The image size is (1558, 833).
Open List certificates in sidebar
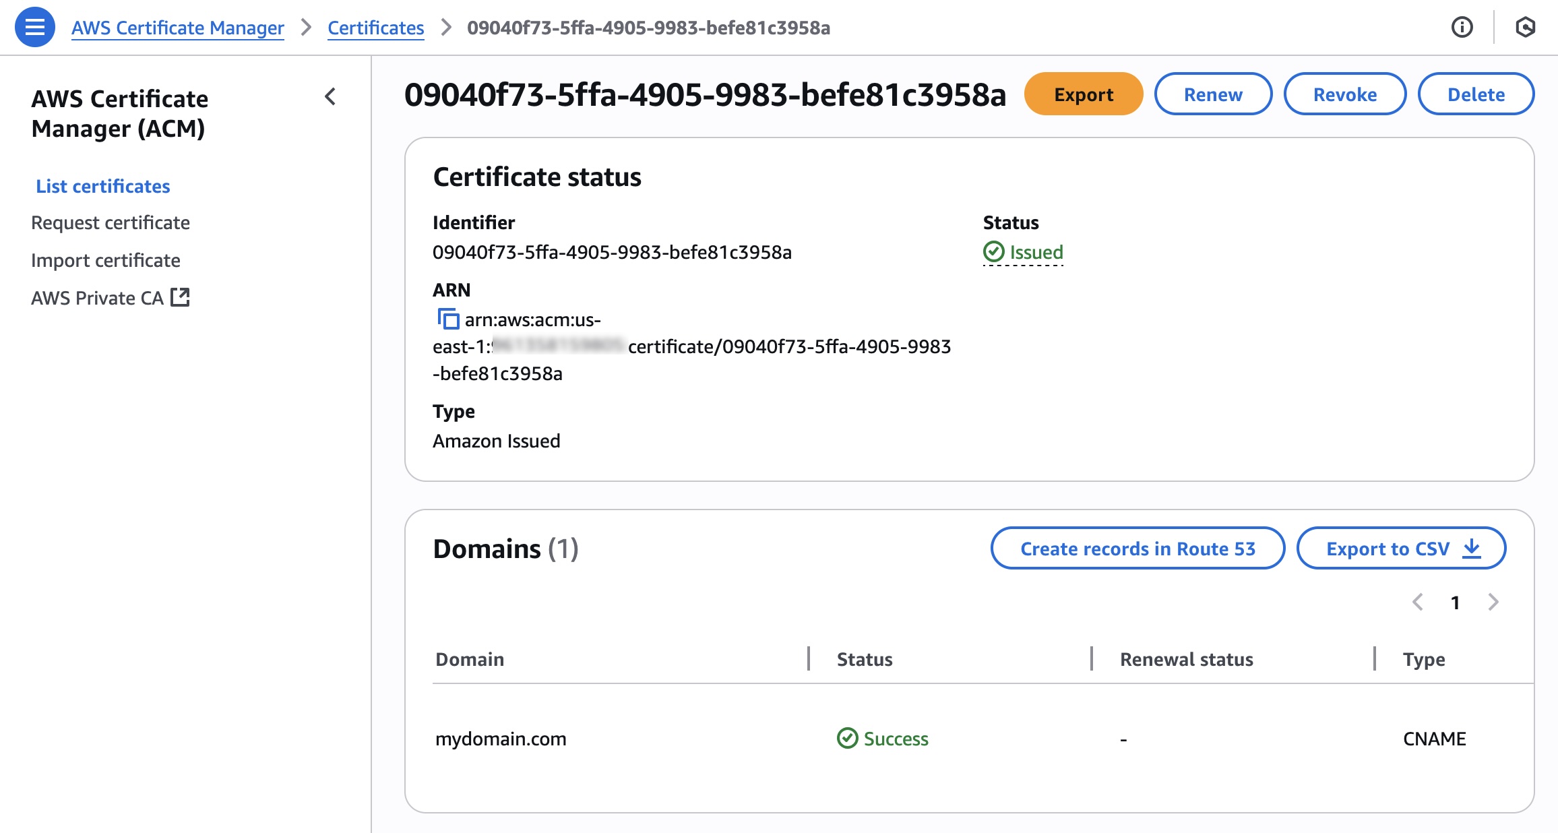103,186
